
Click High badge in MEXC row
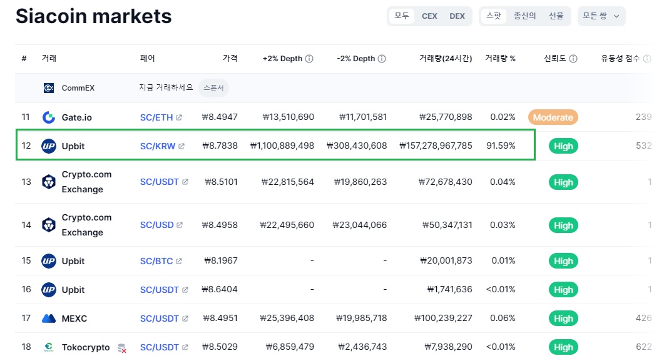pos(563,319)
